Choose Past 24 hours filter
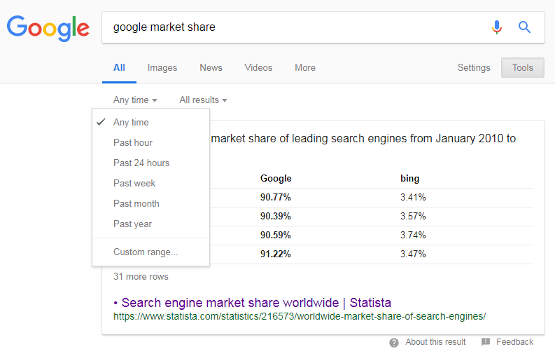555x361 pixels. click(x=150, y=163)
